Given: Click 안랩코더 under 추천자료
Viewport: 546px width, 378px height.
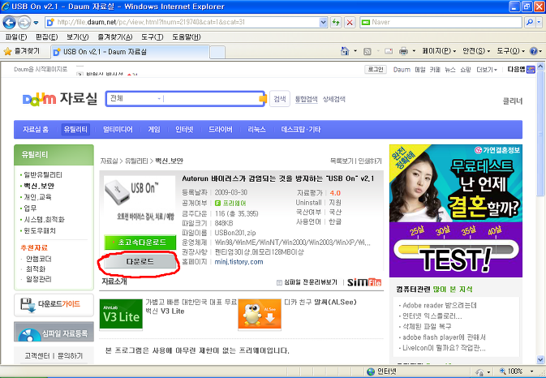Looking at the screenshot, I should [39, 259].
